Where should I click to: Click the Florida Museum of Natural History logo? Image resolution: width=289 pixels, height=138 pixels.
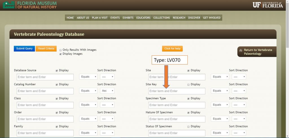(30, 5)
